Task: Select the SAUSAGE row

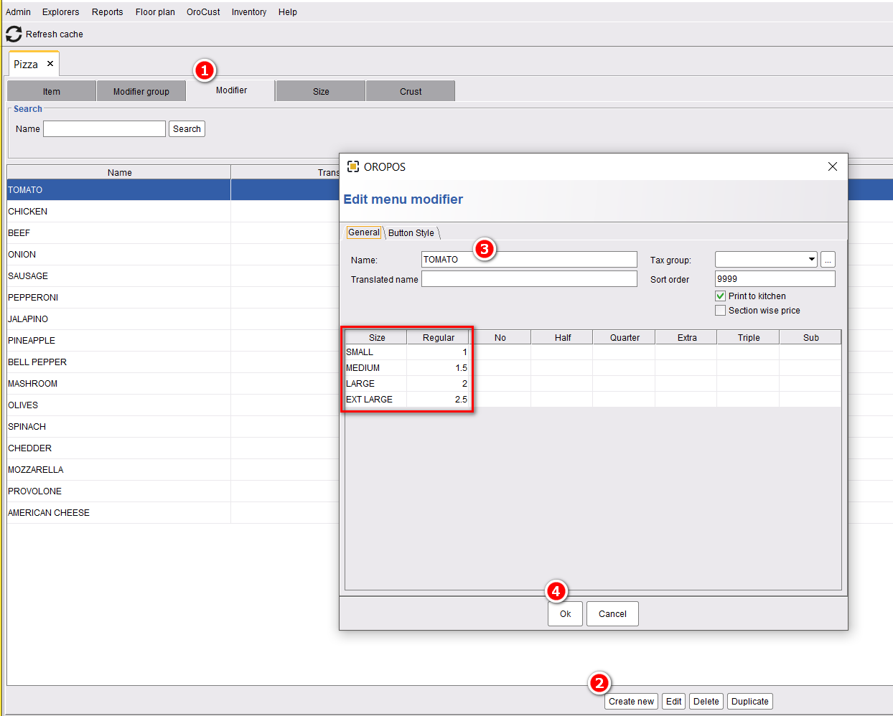Action: pos(172,276)
